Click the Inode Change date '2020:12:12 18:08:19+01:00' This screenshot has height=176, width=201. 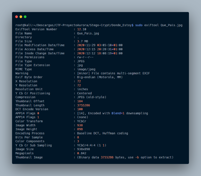tap(100, 53)
